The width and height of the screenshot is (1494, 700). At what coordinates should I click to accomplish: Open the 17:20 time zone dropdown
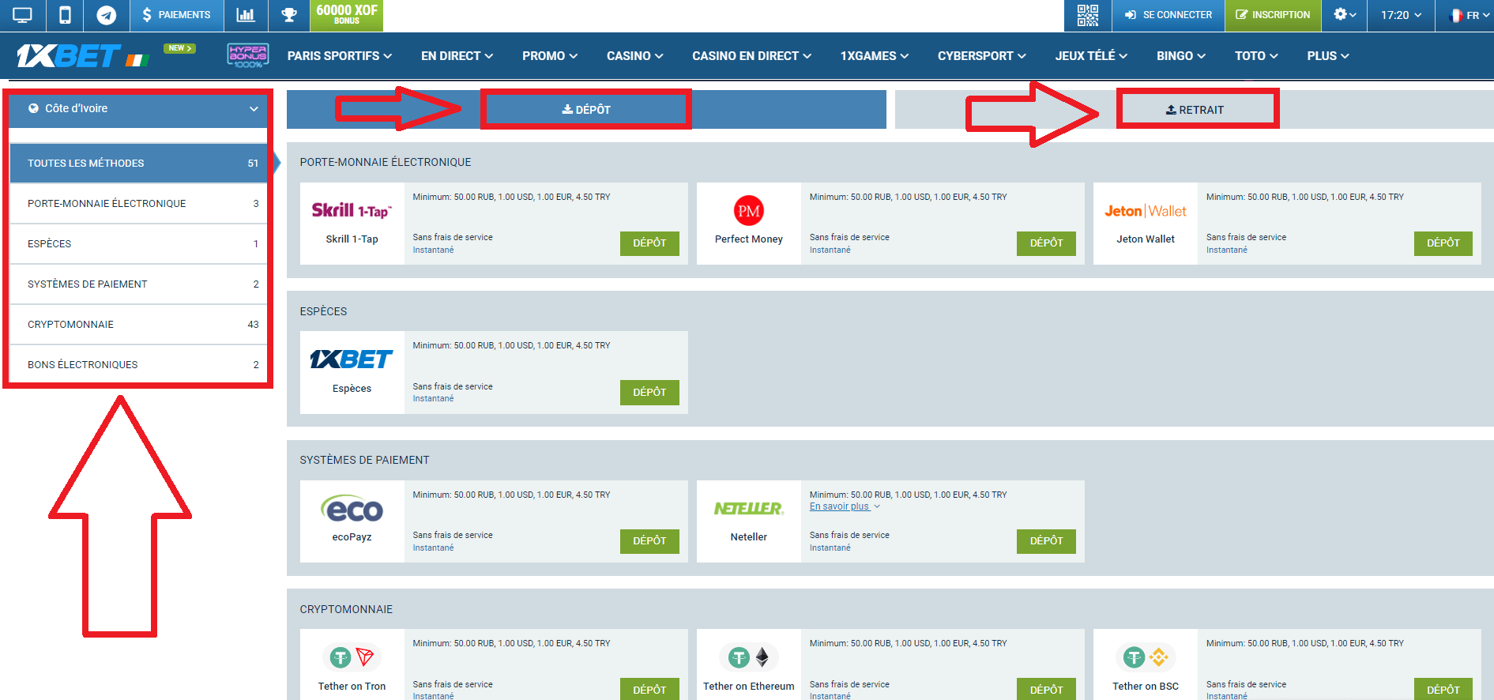tap(1401, 15)
